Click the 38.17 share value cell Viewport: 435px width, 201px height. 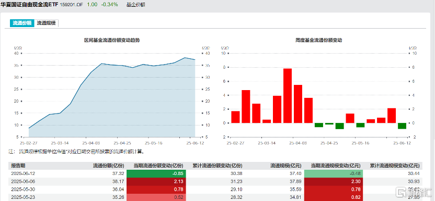118,181
